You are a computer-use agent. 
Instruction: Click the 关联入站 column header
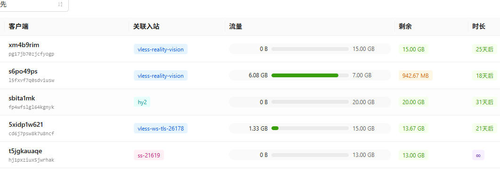[x=147, y=26]
